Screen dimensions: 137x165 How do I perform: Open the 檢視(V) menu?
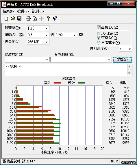pyautogui.click(x=23, y=11)
